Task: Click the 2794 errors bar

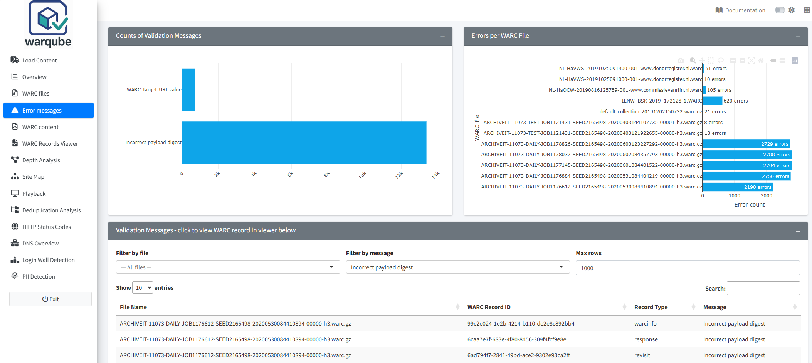Action: tap(747, 165)
